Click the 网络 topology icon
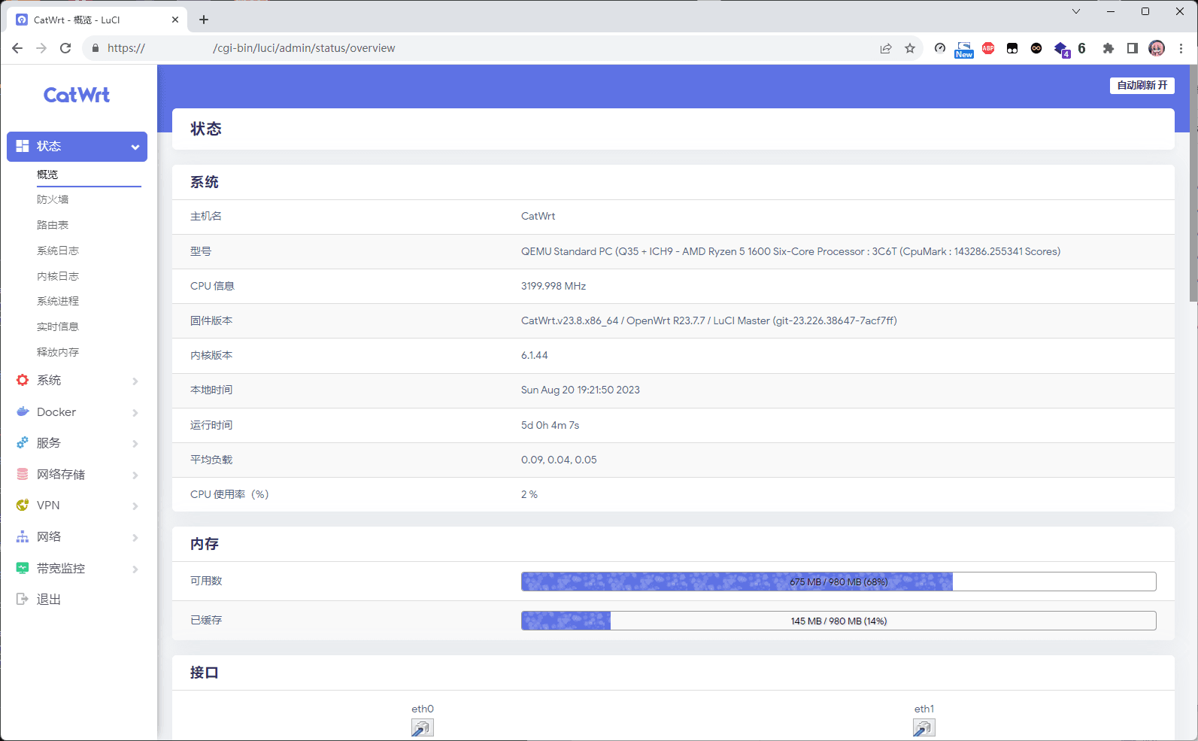The height and width of the screenshot is (741, 1198). point(23,537)
